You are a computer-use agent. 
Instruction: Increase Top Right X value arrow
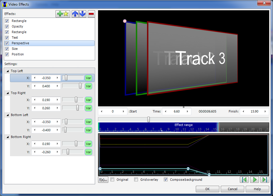tap(57, 100)
